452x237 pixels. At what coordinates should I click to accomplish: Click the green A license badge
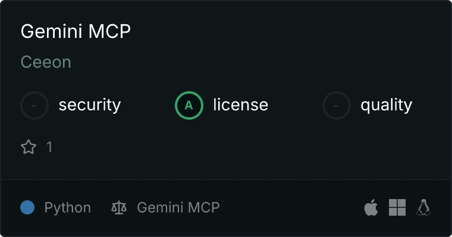click(x=189, y=105)
